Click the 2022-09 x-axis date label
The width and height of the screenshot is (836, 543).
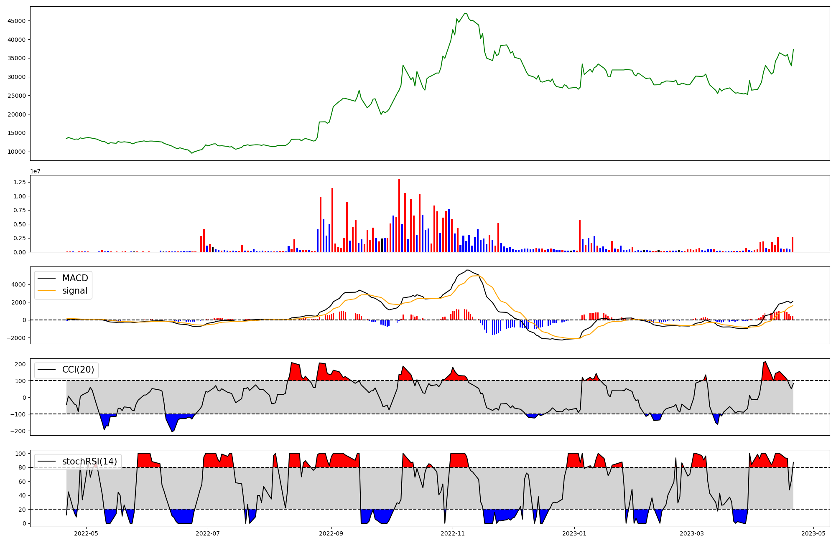[x=331, y=533]
